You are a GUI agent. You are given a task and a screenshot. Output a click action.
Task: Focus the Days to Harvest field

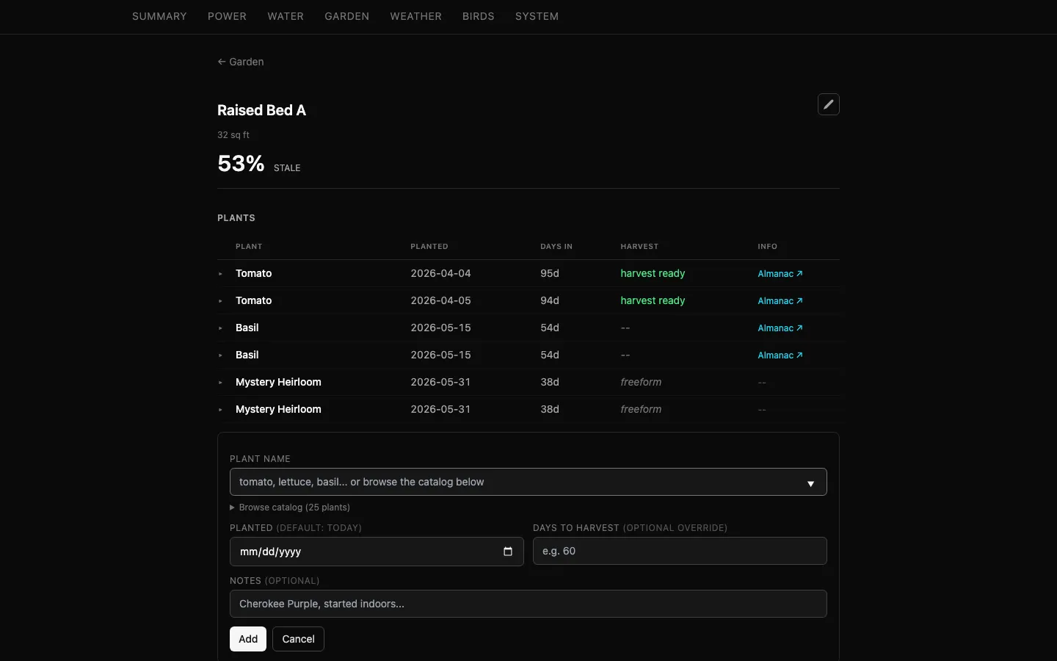(x=680, y=551)
